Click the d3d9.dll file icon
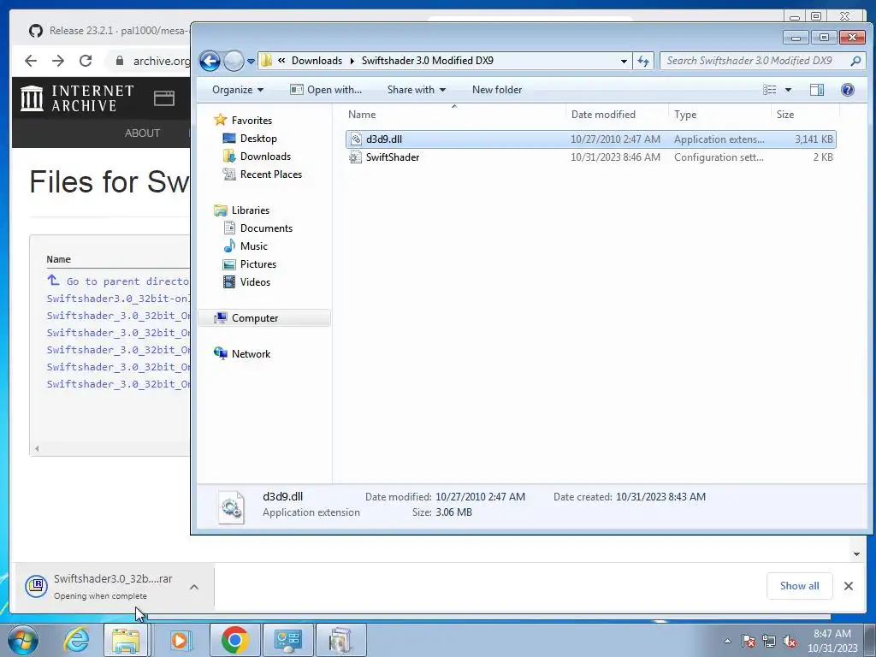 coord(355,139)
